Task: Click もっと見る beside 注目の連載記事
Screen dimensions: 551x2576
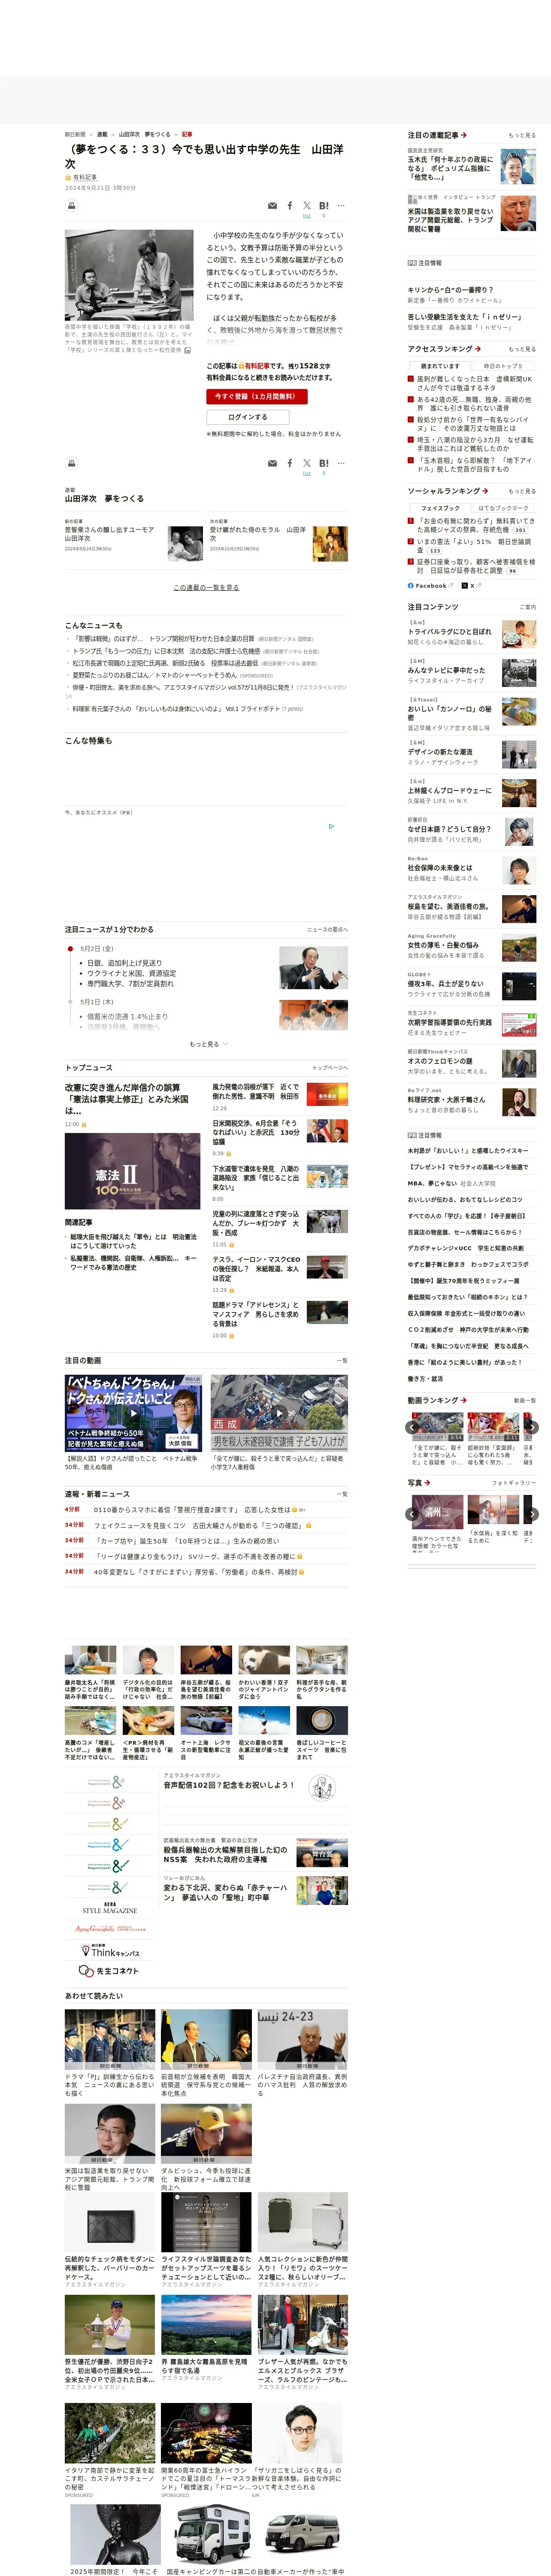Action: tap(521, 135)
